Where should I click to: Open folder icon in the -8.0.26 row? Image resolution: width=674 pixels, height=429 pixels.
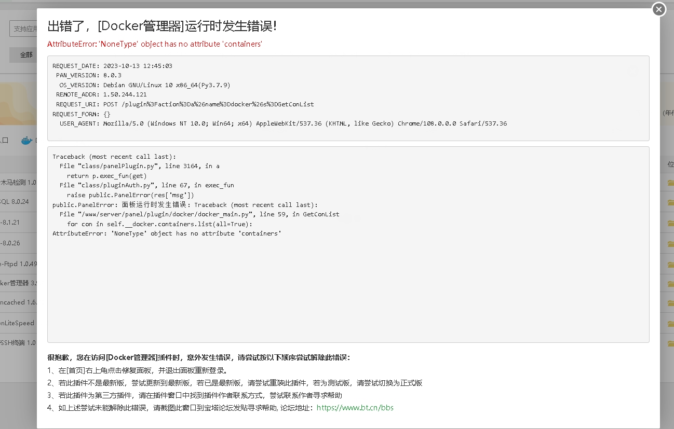click(x=670, y=243)
